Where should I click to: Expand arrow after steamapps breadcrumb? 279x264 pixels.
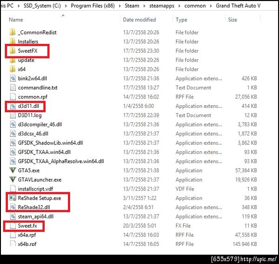[x=179, y=6]
